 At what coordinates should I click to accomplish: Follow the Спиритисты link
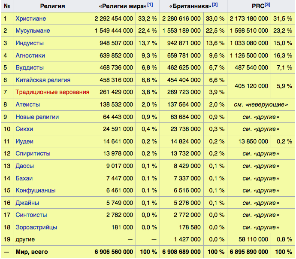click(x=33, y=154)
